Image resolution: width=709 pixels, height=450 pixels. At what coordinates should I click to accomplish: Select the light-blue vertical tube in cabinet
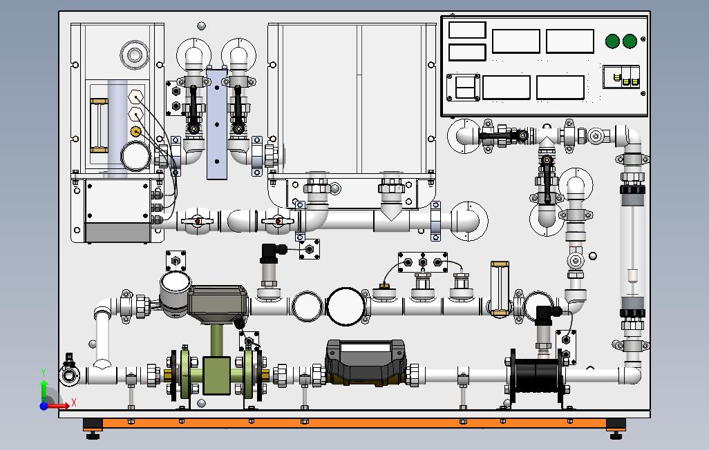[x=117, y=129]
